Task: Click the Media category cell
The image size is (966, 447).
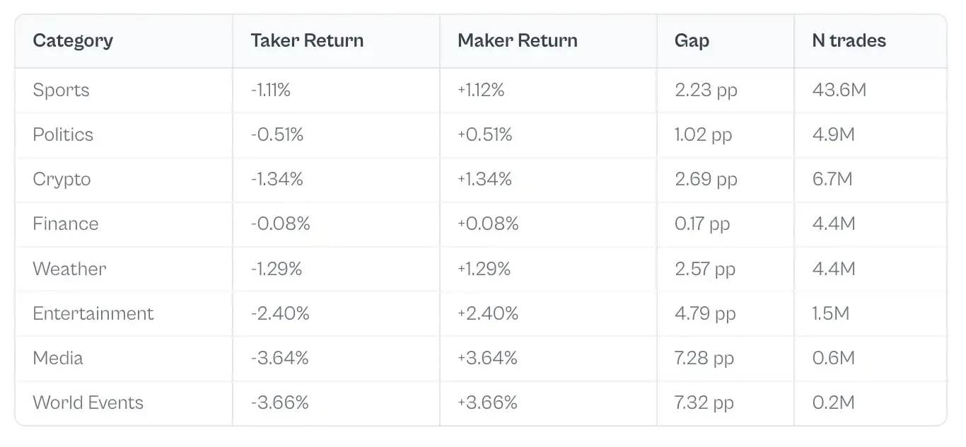Action: pos(58,358)
